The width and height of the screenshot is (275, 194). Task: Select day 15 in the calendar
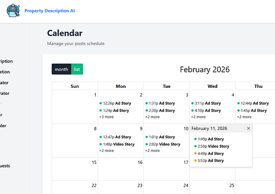coord(94,162)
